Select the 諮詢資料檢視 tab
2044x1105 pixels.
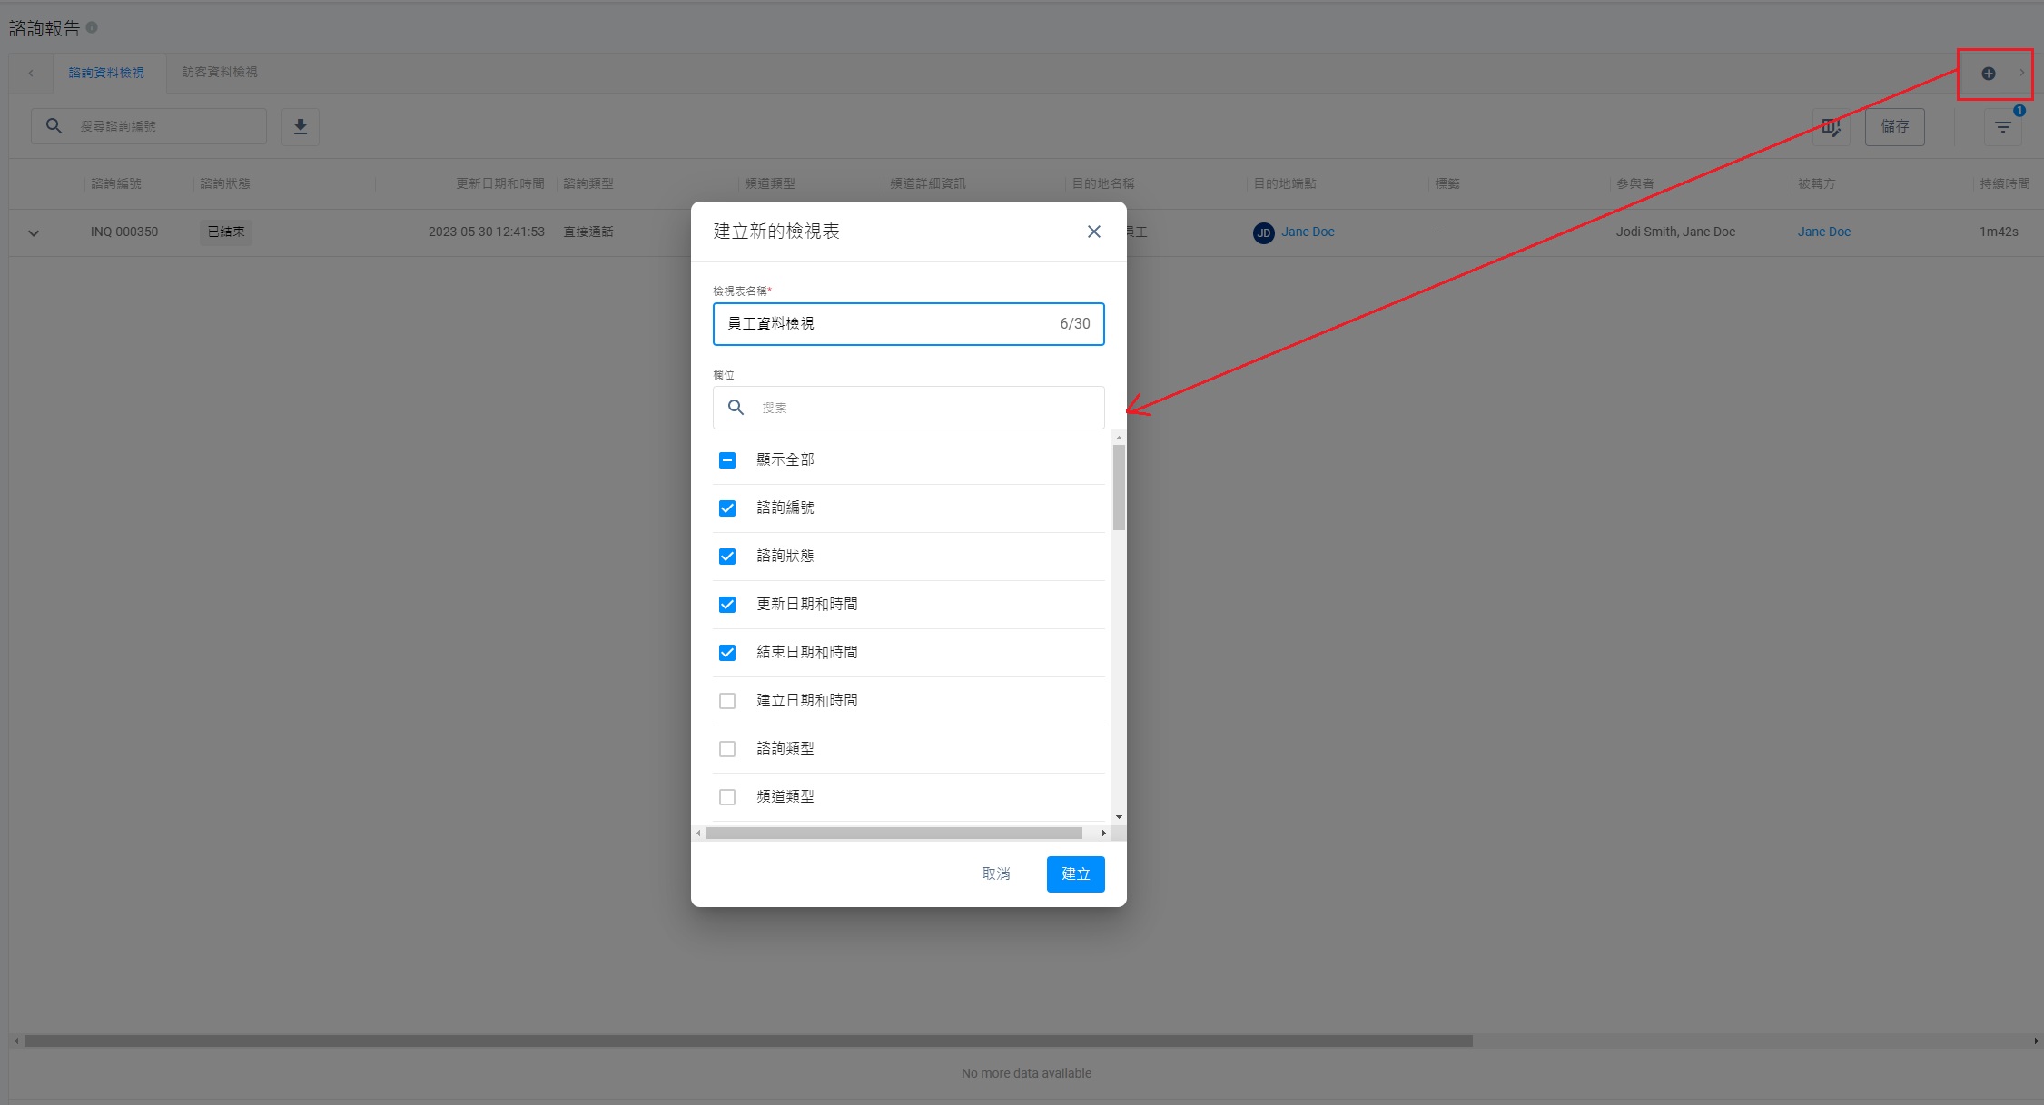(x=106, y=73)
